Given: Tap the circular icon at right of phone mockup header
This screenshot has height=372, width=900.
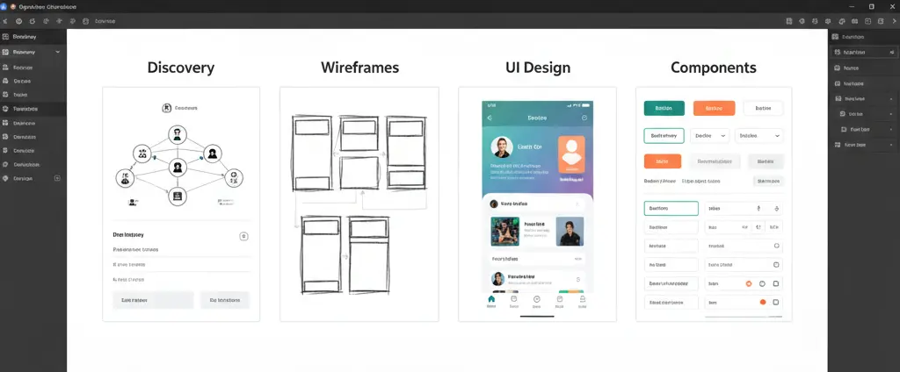Looking at the screenshot, I should 584,118.
